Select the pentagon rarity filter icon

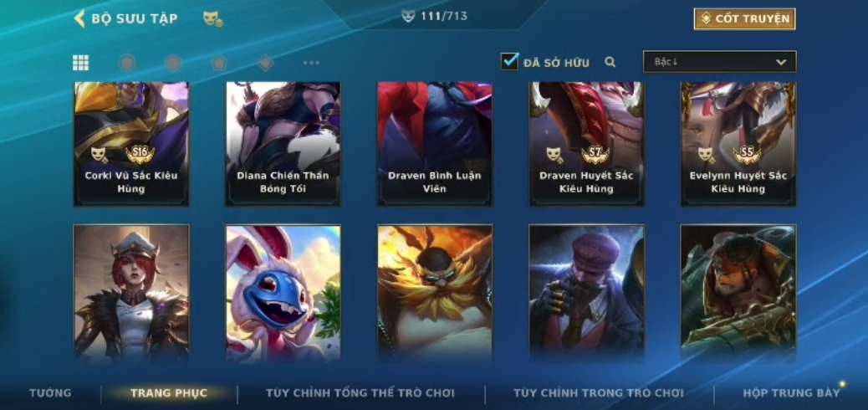point(219,63)
